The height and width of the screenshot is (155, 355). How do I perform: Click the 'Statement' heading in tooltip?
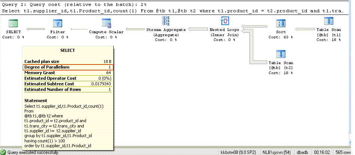tap(36, 101)
